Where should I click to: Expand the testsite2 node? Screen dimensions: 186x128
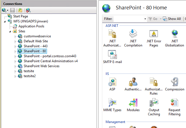click(15, 76)
